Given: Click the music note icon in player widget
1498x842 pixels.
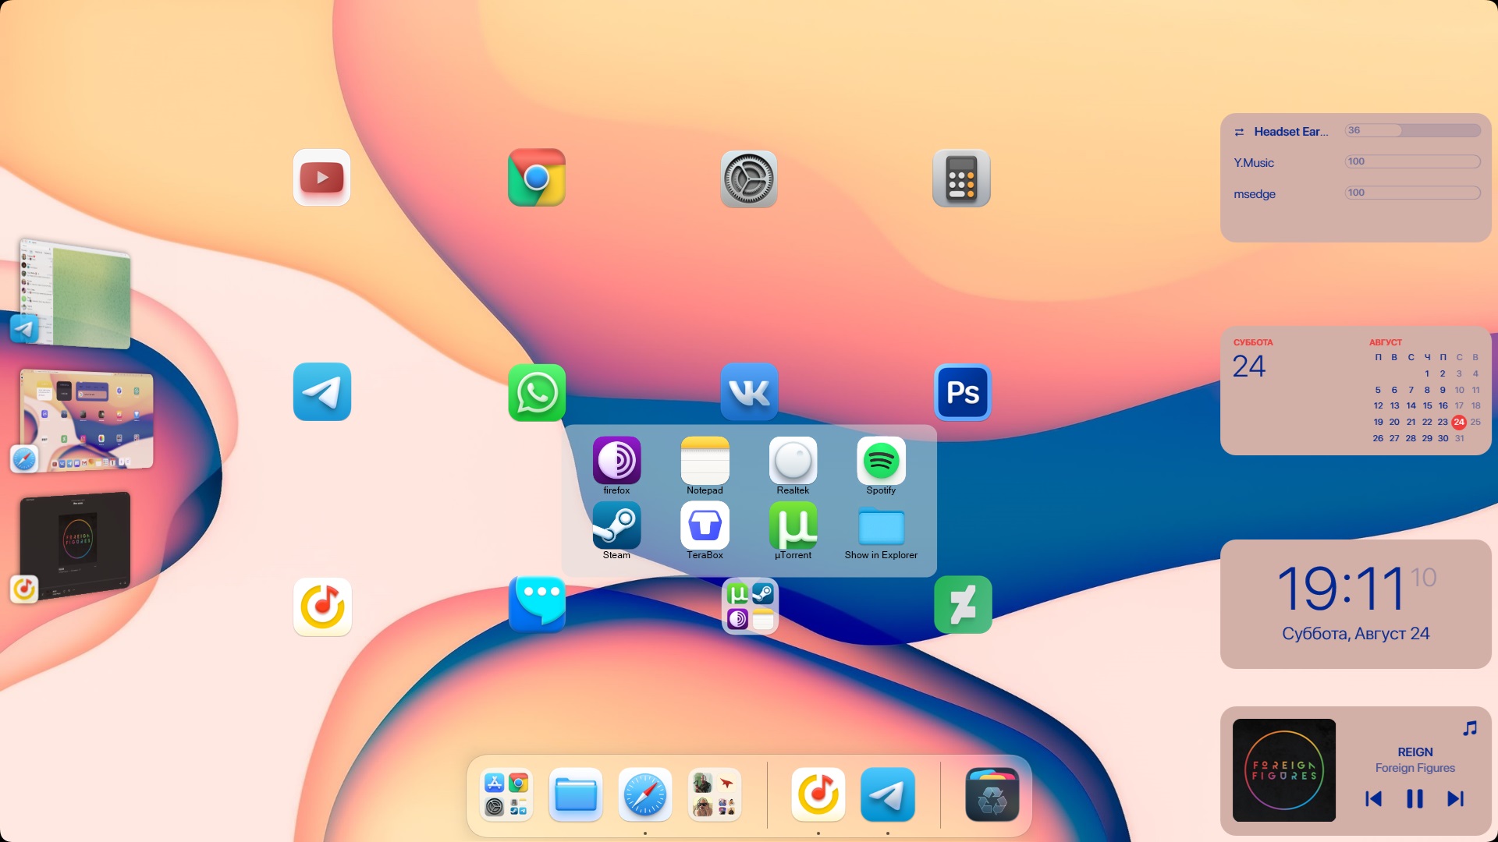Looking at the screenshot, I should click(x=1470, y=728).
